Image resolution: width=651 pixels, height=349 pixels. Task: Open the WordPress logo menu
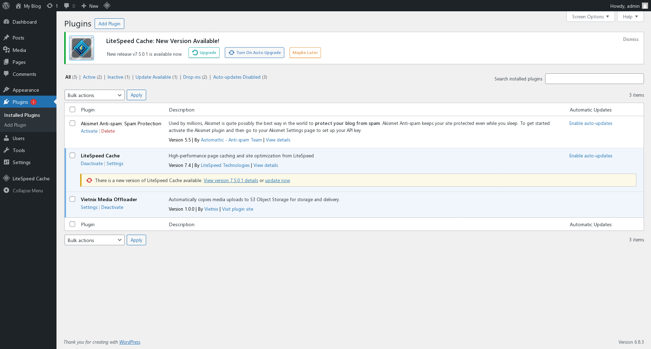(x=6, y=6)
